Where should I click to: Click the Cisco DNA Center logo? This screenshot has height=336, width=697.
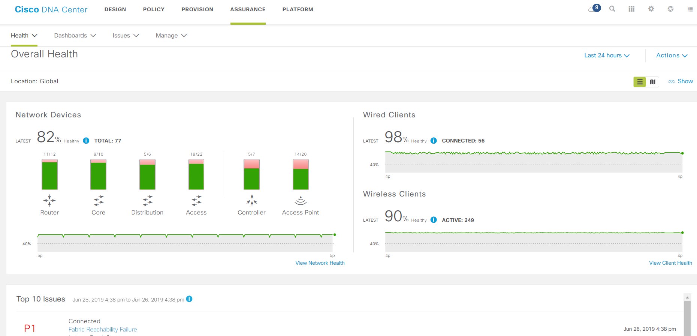(51, 10)
